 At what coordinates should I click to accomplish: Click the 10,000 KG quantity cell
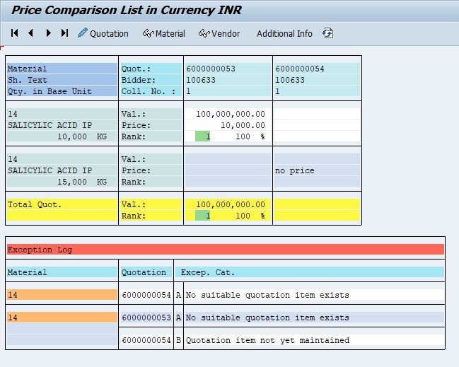click(x=62, y=136)
